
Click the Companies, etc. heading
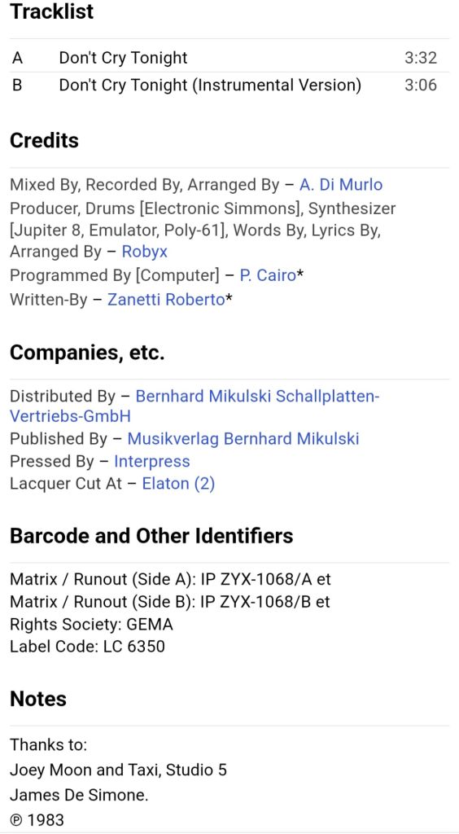(87, 353)
